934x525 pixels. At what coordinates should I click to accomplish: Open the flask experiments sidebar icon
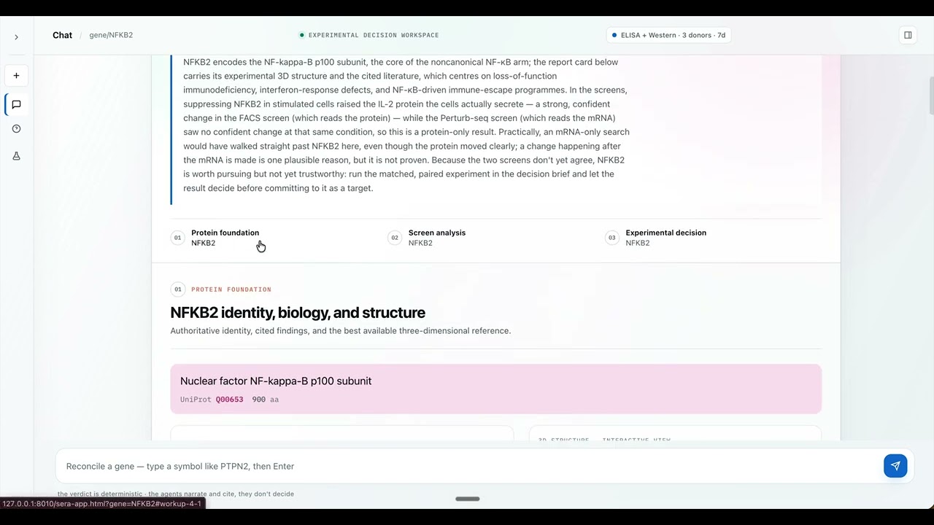click(x=16, y=156)
